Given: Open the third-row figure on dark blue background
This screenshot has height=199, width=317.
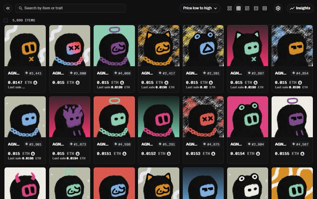Looking at the screenshot, I should click(203, 183).
